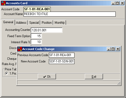Minimize the Accounts Card window
Viewport: 126px width, 98px height.
click(x=113, y=3)
